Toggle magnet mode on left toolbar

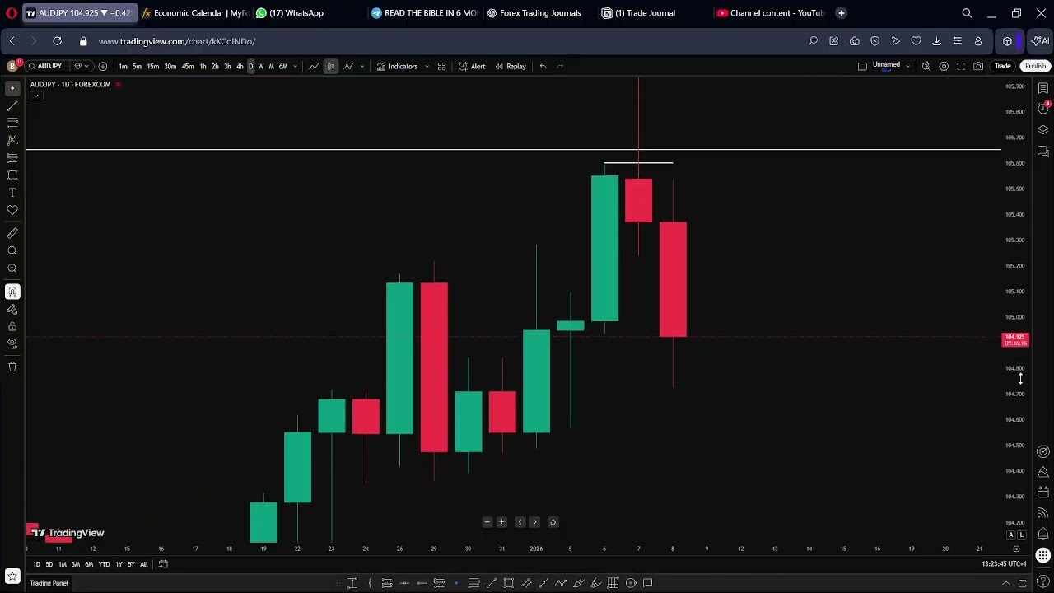pyautogui.click(x=12, y=292)
